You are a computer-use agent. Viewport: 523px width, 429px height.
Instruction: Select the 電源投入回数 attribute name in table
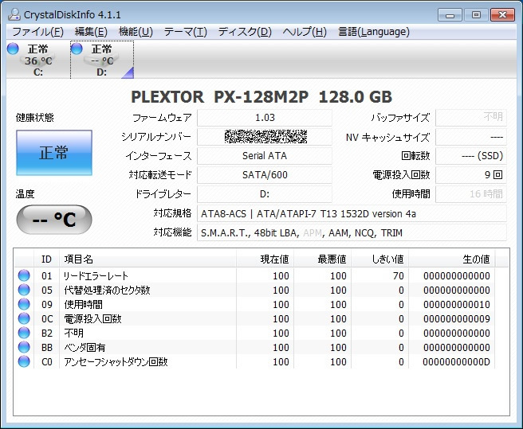coord(92,318)
